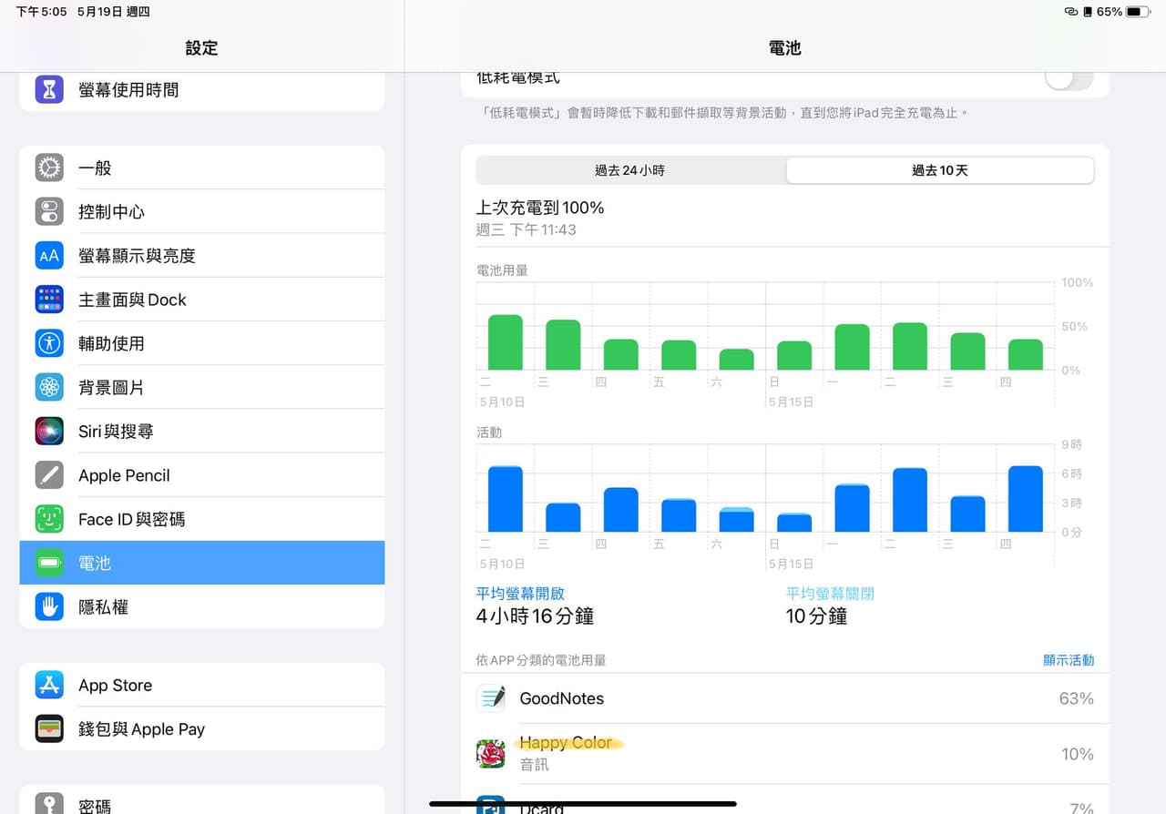Screen dimensions: 1166x814
Task: Open 輔助使用 settings row
Action: click(202, 343)
